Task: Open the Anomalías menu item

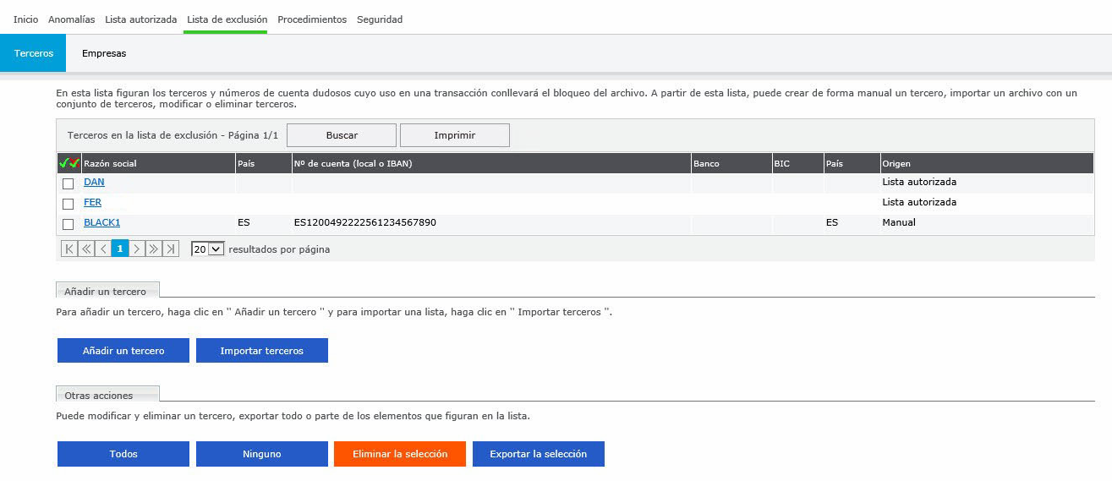Action: (x=71, y=19)
